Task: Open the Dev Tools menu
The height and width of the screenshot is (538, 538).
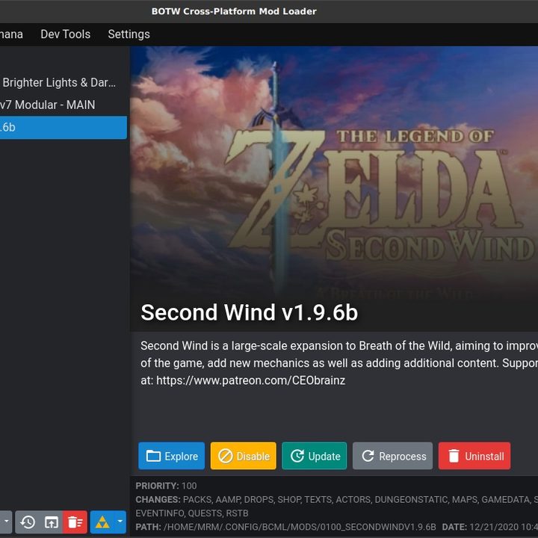Action: (66, 34)
